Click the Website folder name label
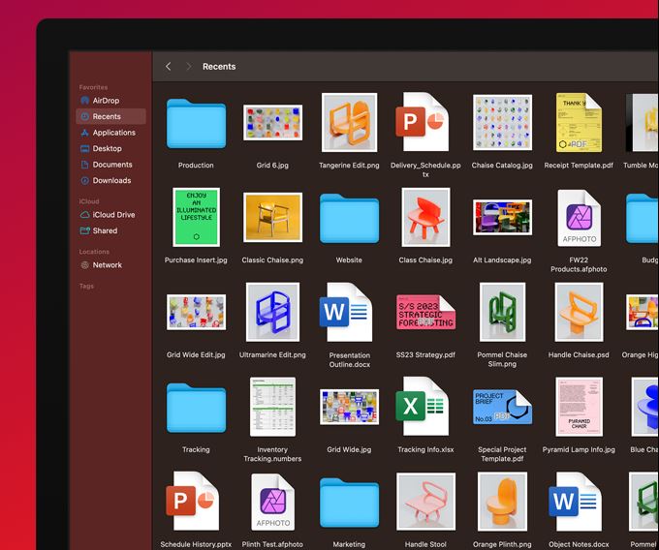 pyautogui.click(x=349, y=260)
